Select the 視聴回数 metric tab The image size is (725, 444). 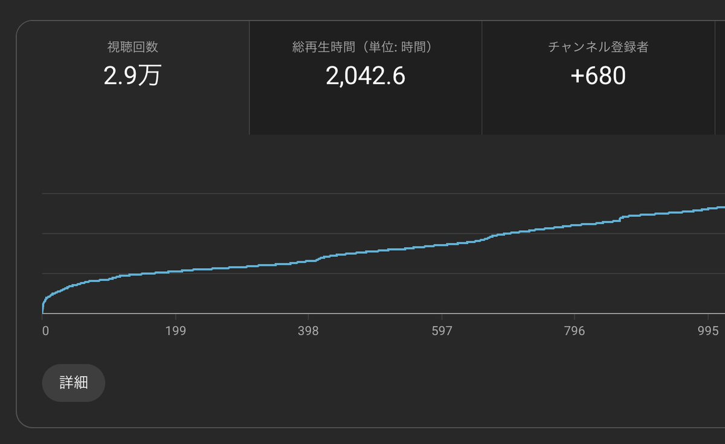[x=133, y=78]
